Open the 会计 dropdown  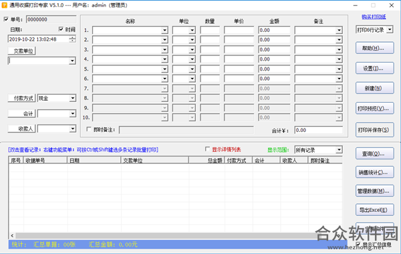pyautogui.click(x=73, y=113)
